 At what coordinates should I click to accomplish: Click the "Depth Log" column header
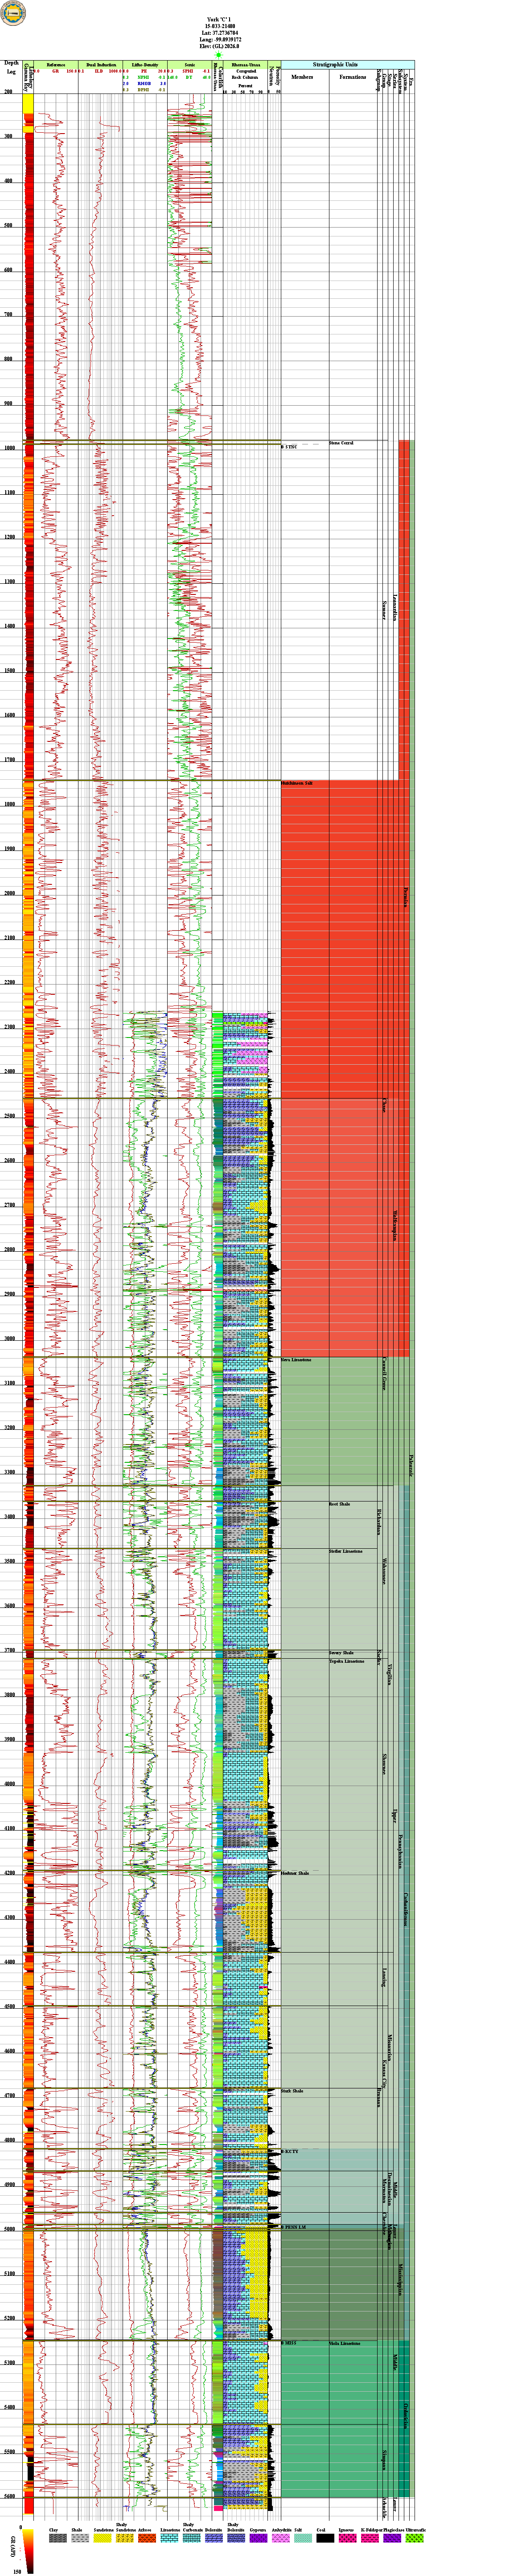(11, 67)
